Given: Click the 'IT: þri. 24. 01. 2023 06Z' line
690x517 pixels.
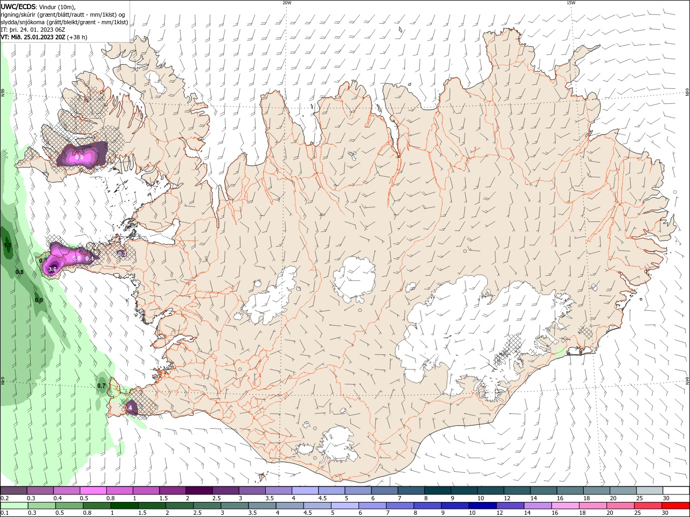Looking at the screenshot, I should click(x=34, y=30).
